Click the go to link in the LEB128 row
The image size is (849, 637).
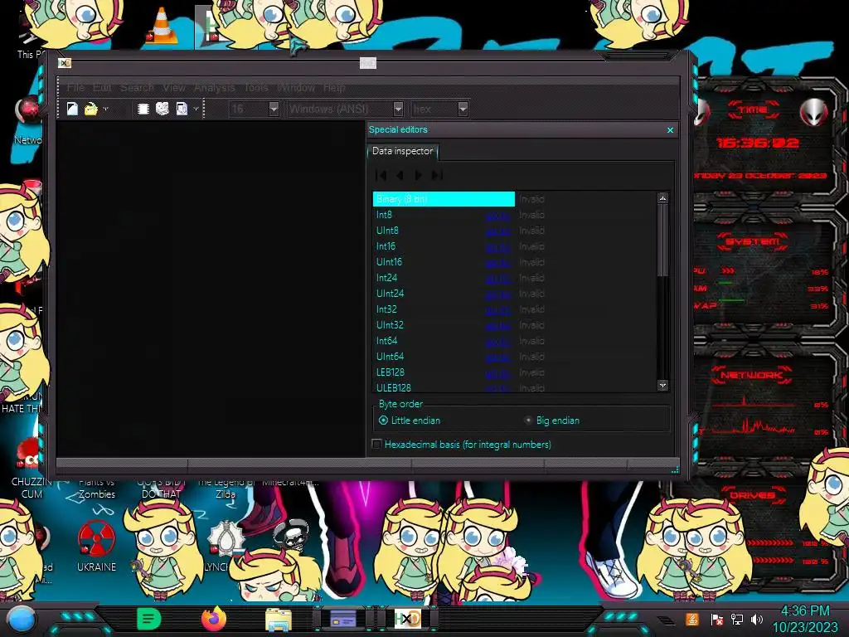[x=497, y=372]
